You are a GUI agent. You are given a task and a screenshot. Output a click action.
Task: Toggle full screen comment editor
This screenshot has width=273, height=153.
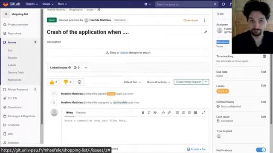[x=203, y=113]
